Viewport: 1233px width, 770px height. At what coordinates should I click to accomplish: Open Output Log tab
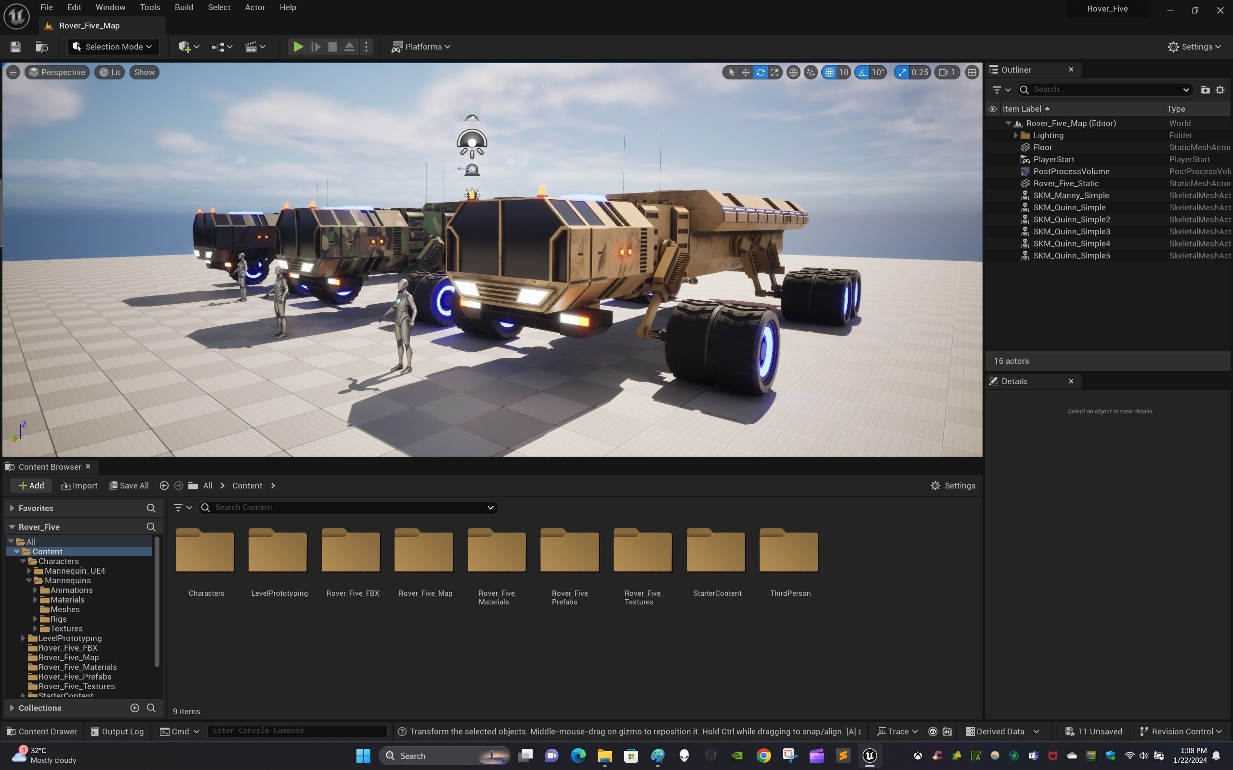click(117, 732)
